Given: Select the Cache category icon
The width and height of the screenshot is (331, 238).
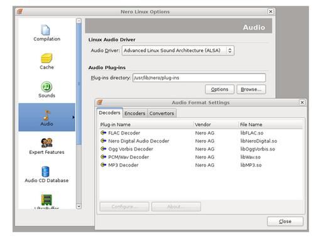Looking at the screenshot, I should click(46, 58).
